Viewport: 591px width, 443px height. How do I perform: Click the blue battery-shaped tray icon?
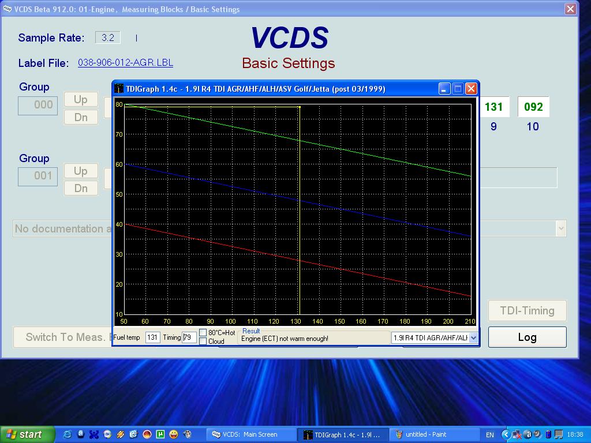click(x=548, y=434)
